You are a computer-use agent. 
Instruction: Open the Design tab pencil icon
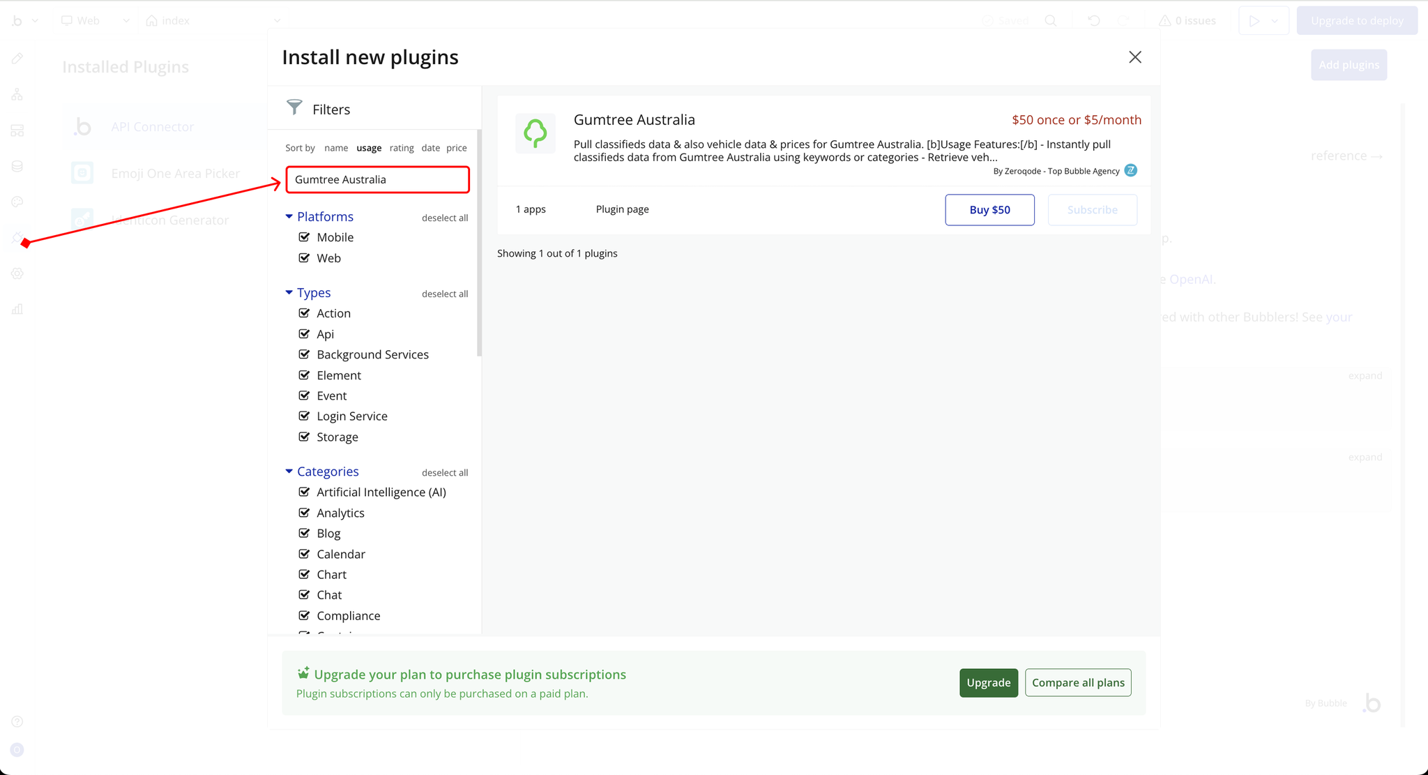pyautogui.click(x=17, y=58)
